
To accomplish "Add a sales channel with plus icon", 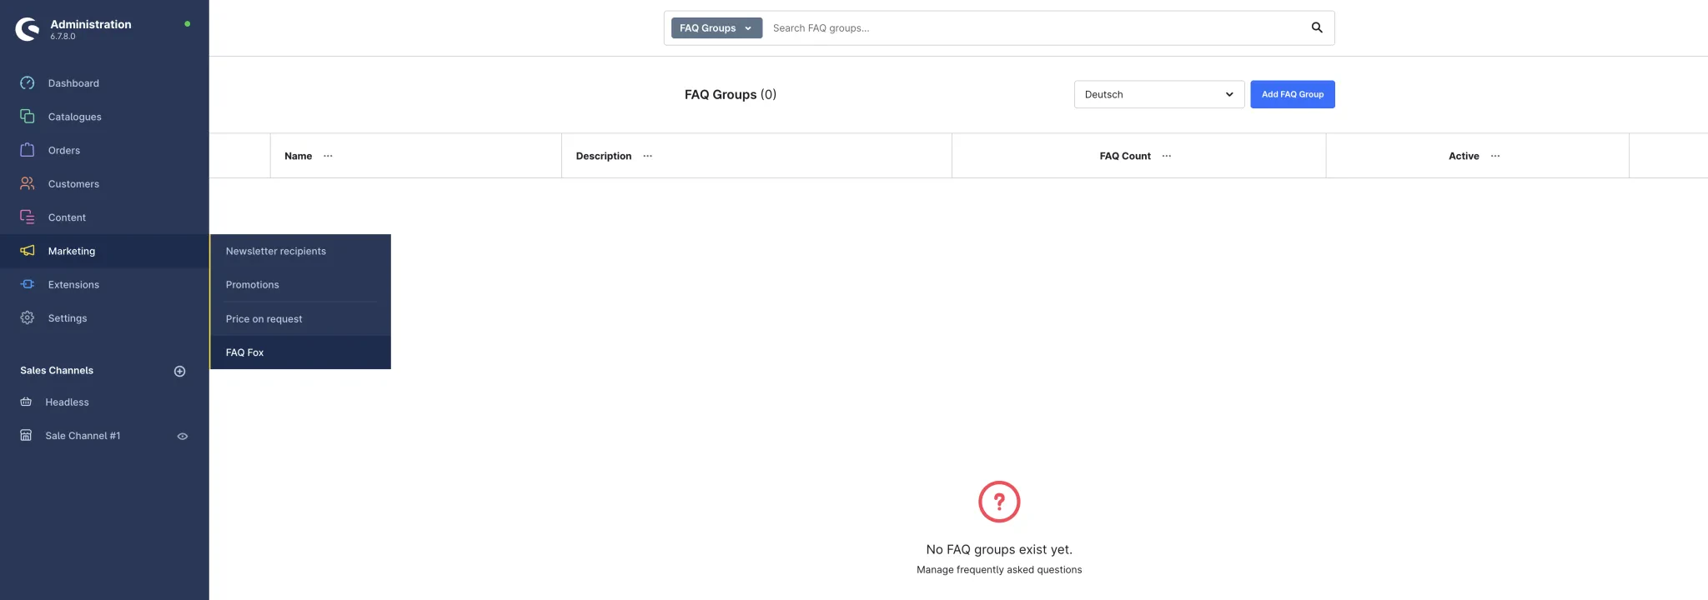I will click(179, 371).
